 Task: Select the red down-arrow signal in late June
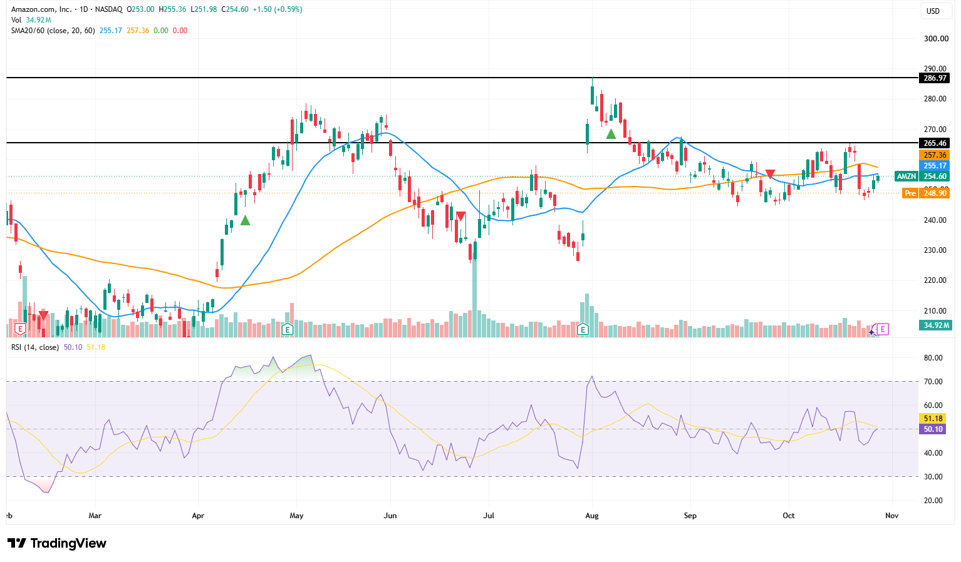pyautogui.click(x=460, y=217)
